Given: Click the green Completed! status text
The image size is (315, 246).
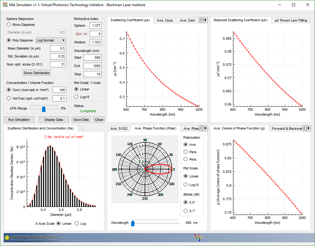Looking at the screenshot, I should (88, 111).
